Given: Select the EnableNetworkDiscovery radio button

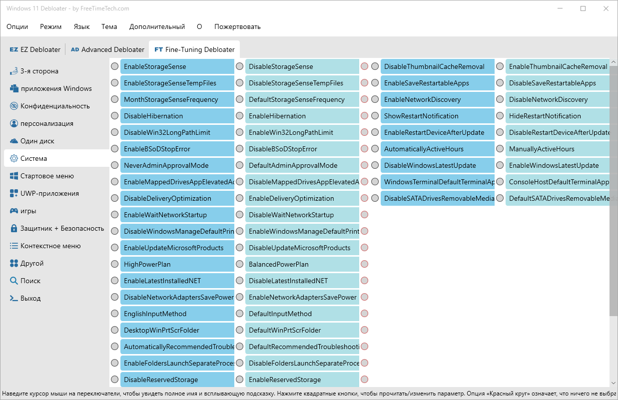Looking at the screenshot, I should [x=375, y=99].
